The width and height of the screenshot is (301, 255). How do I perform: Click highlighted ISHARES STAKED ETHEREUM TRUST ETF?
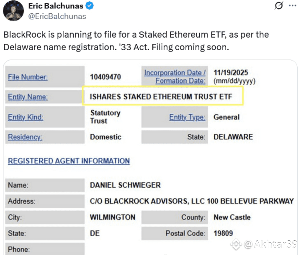point(161,97)
